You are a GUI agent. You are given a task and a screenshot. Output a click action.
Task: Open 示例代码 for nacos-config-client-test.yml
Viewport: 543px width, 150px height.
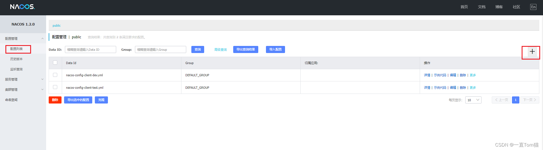[440, 88]
